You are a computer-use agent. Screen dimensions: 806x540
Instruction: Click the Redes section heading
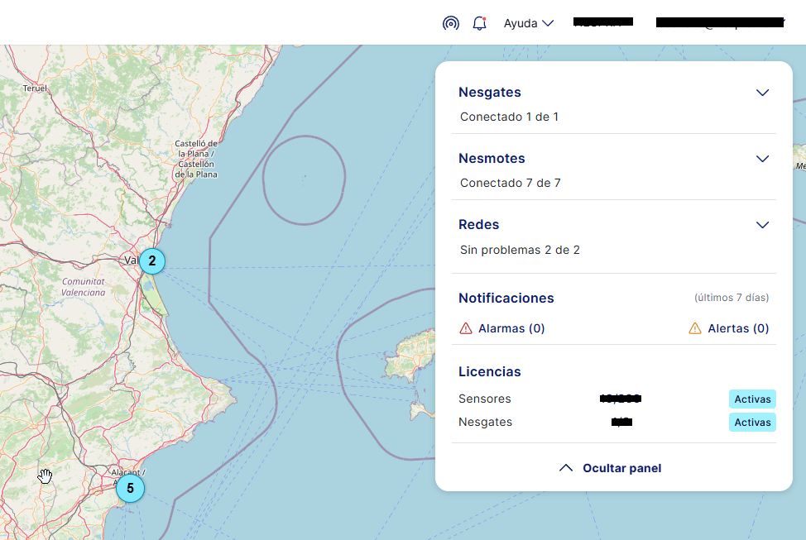[x=479, y=225]
